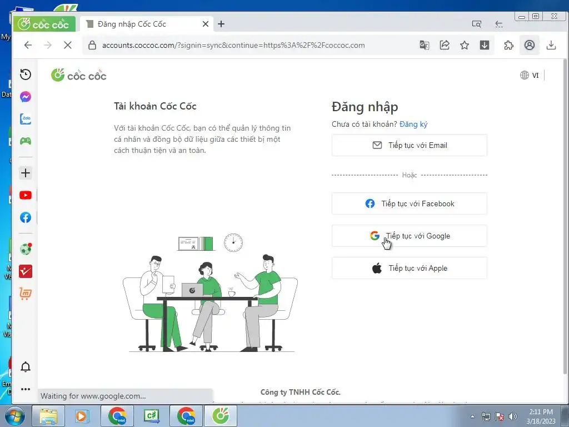Choose Tiếp tục với Apple
Screen dimensions: 569x427
[410, 269]
